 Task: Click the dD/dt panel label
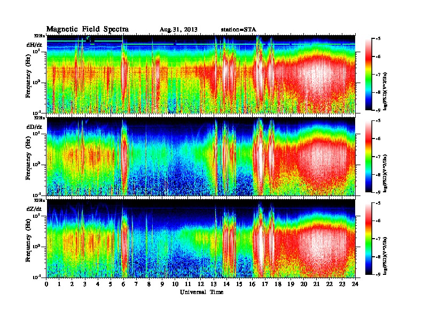tap(34, 127)
